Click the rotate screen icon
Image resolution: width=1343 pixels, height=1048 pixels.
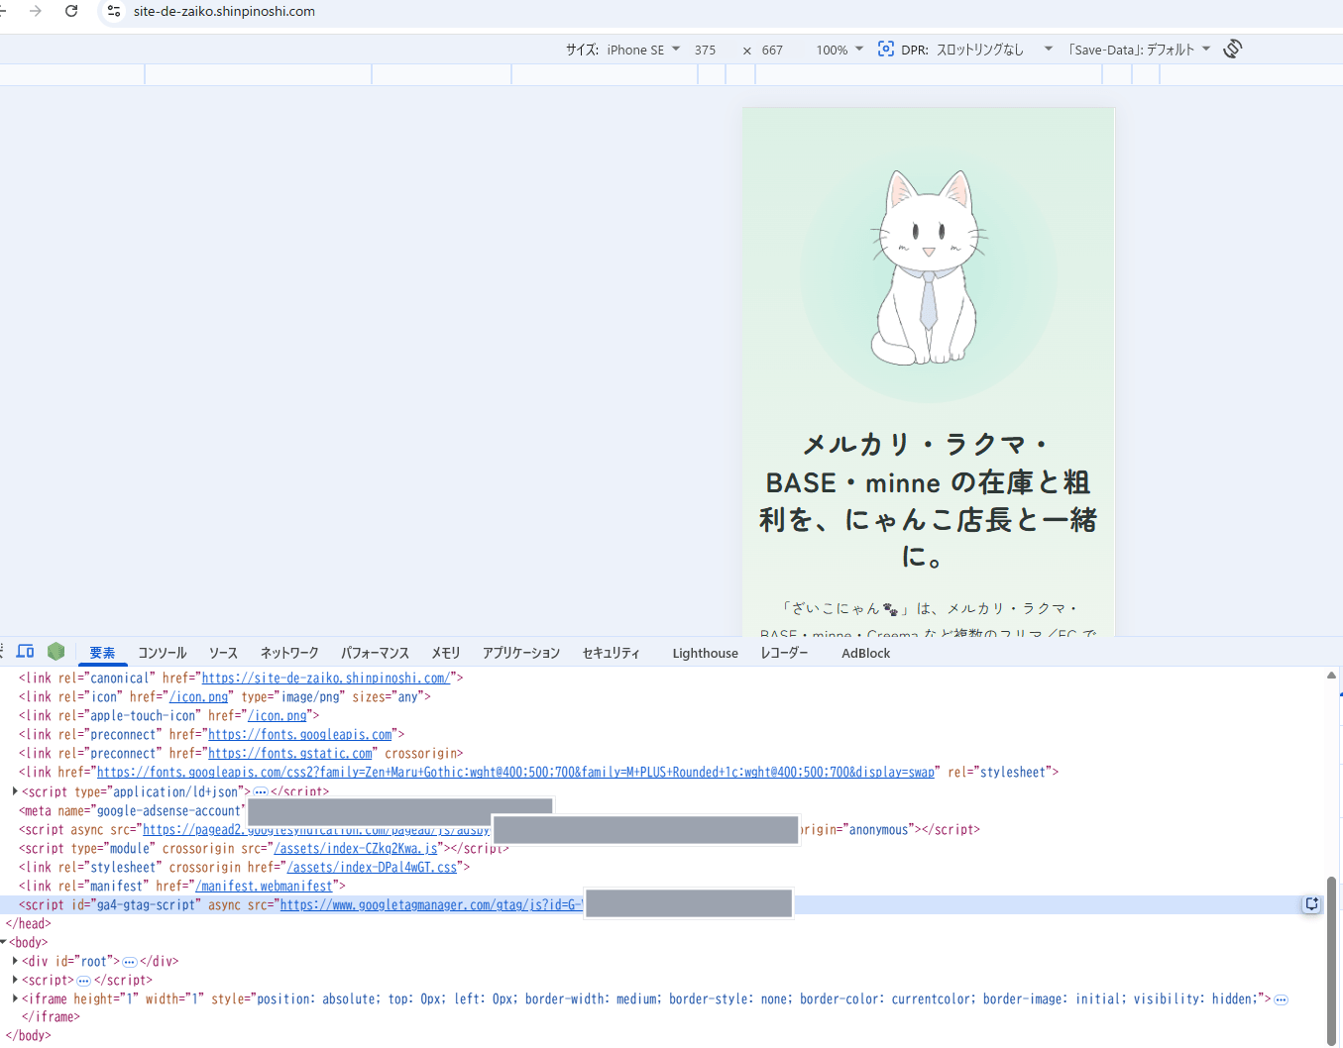tap(1232, 49)
